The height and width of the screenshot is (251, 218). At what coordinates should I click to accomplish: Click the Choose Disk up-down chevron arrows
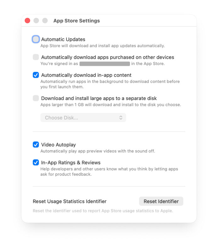pos(121,118)
